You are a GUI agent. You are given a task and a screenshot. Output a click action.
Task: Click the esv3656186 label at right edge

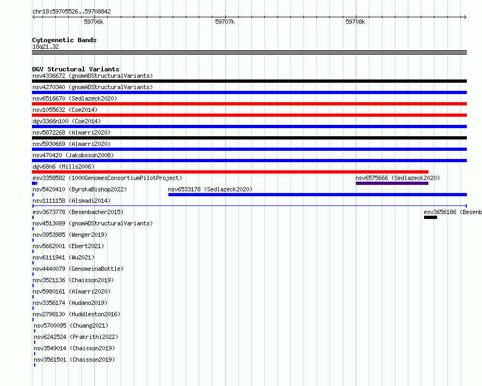tap(453, 212)
